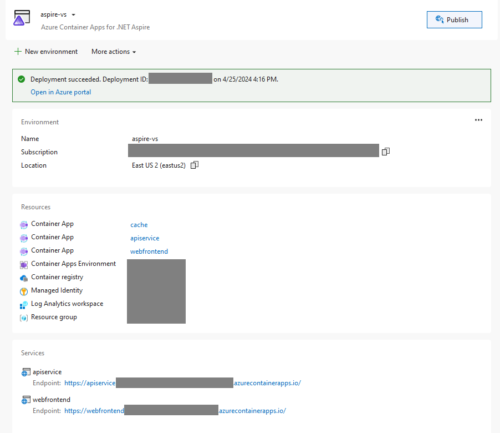The width and height of the screenshot is (500, 433).
Task: Click the apiservice globe icon under Services
Action: (x=25, y=371)
